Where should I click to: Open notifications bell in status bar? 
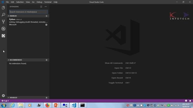click(x=190, y=101)
